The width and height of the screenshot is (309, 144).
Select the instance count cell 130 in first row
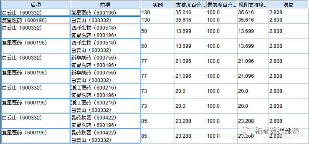[158, 13]
